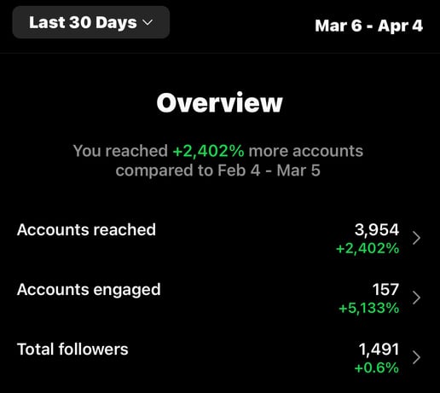Click the arrow next to Total followers
This screenshot has width=440, height=393.
(416, 357)
